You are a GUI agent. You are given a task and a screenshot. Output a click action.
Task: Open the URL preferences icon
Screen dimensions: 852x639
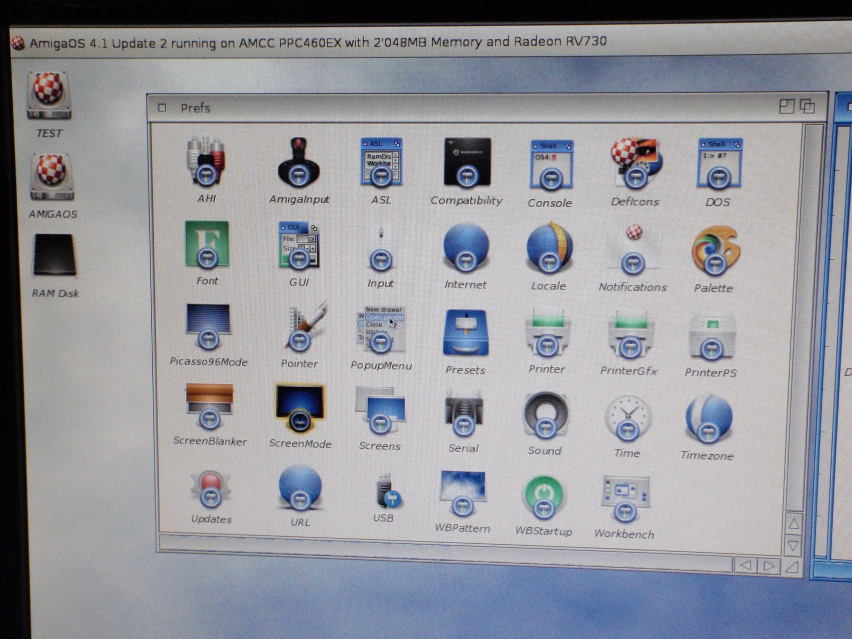(300, 488)
